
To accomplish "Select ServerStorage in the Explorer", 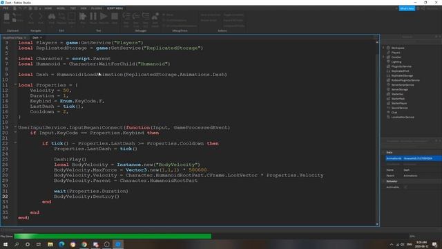I will 399,89.
